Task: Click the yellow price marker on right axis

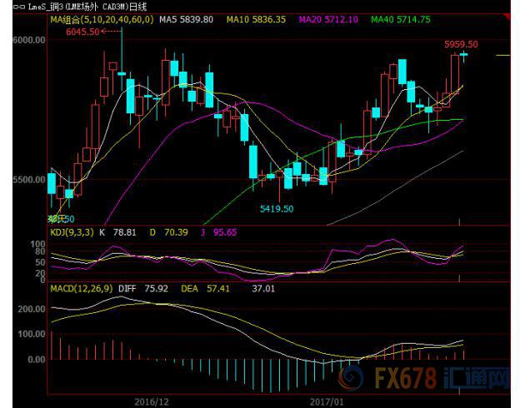Action: pos(502,55)
